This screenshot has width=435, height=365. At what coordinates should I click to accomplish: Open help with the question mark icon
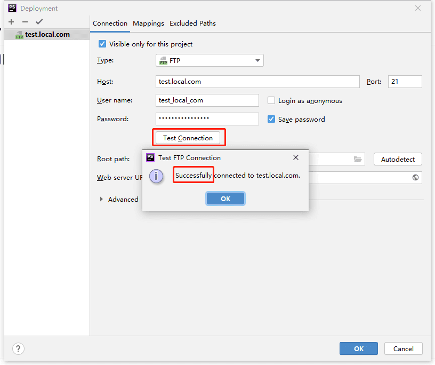point(18,348)
